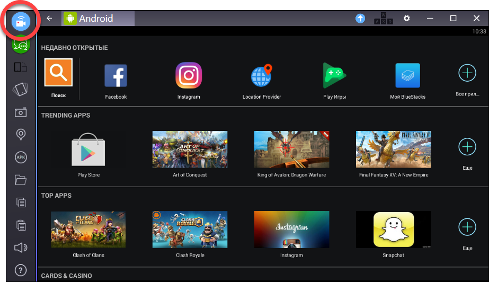Open the green chat icon in sidebar
The width and height of the screenshot is (489, 282).
(21, 45)
